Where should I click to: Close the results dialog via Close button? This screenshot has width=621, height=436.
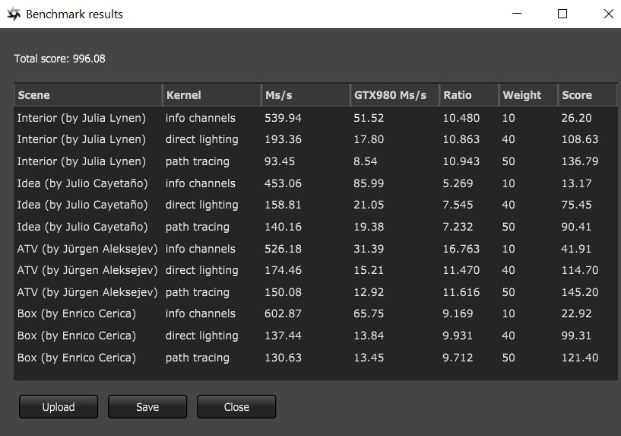click(x=236, y=406)
